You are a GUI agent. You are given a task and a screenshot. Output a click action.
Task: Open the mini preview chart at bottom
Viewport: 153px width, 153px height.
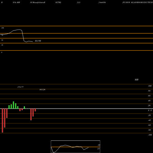coord(76,147)
